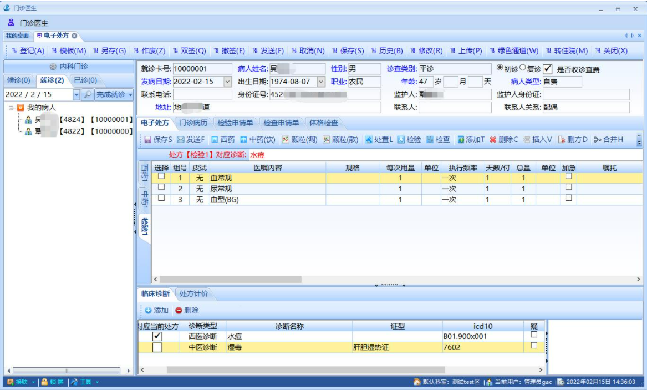Click the 处置L treatment button
The height and width of the screenshot is (390, 647).
pos(379,139)
